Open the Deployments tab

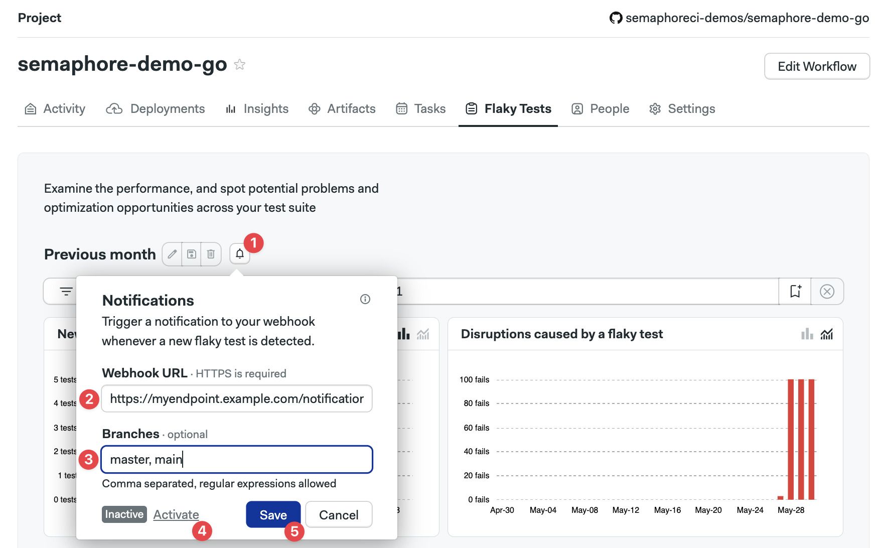coord(156,109)
